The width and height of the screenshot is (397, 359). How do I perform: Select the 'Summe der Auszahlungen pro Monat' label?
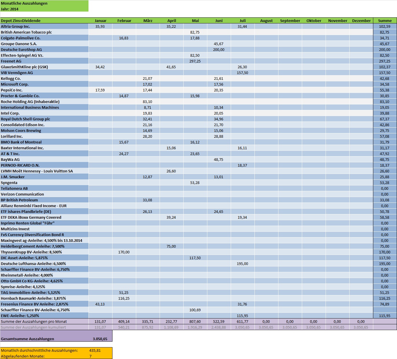tap(44, 321)
